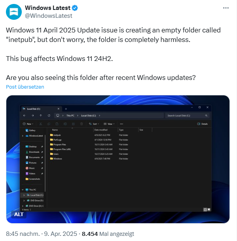Open the View dropdown
Image resolution: width=237 pixels, height=241 pixels.
(109, 124)
